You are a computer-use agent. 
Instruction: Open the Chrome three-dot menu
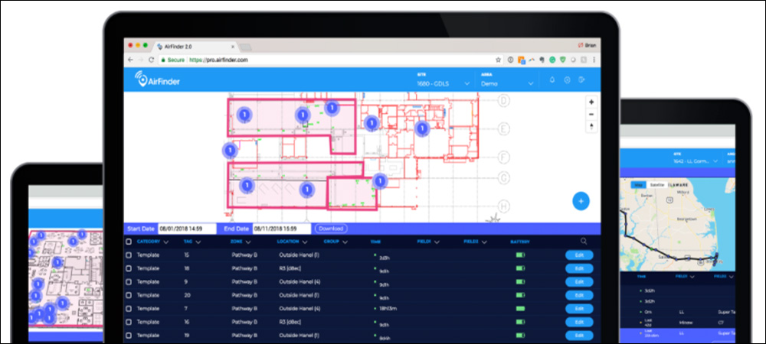594,60
